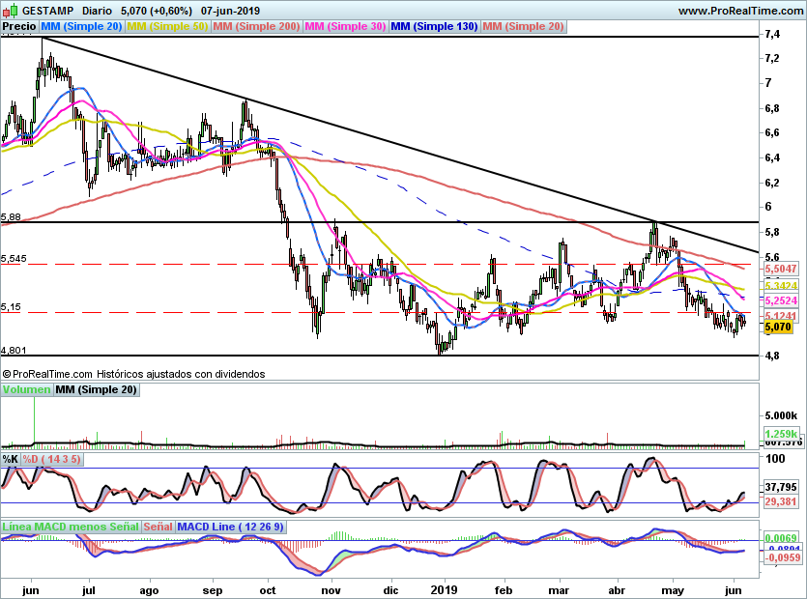Click the 5,15 dashed level label

point(11,307)
